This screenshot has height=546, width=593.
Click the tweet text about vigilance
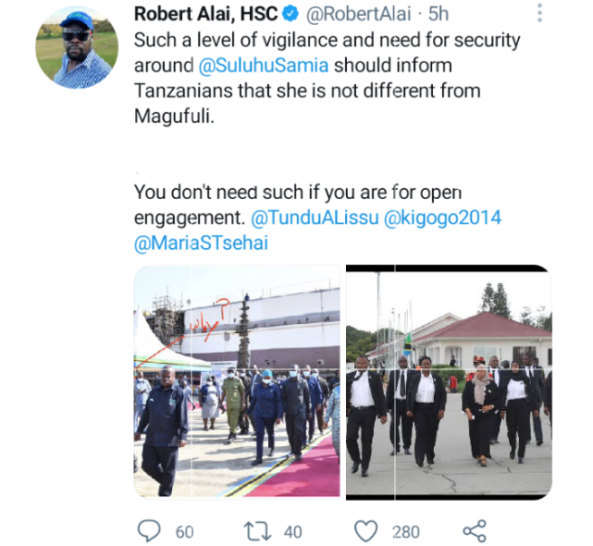tap(327, 78)
